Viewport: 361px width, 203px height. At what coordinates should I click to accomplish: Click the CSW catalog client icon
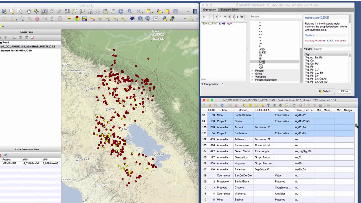(x=155, y=19)
